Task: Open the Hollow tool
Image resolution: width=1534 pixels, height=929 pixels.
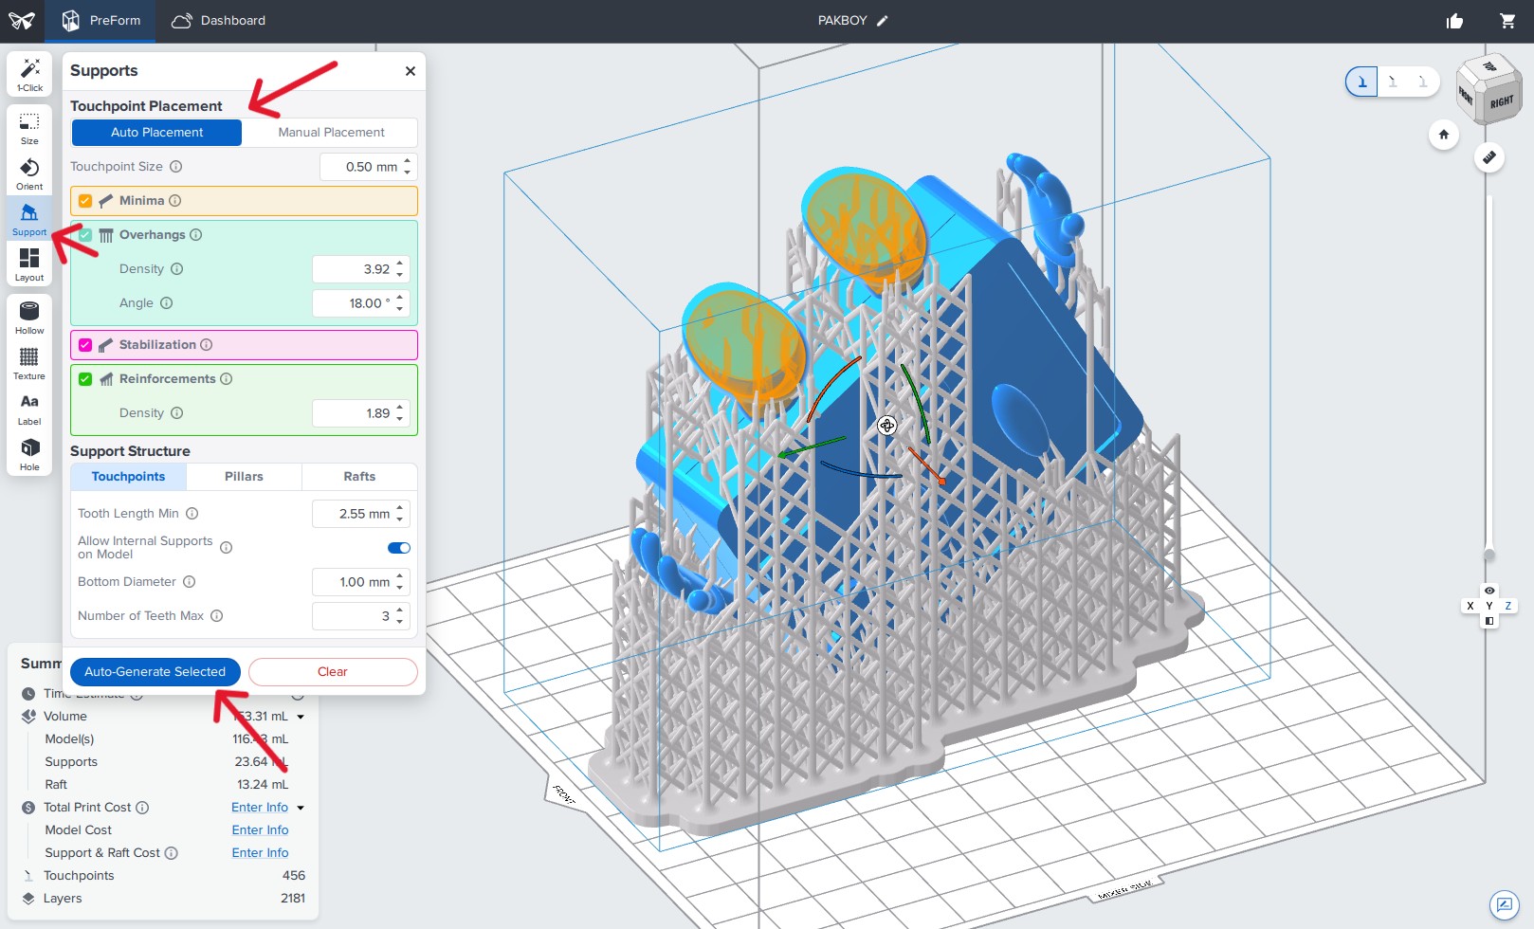Action: [28, 316]
